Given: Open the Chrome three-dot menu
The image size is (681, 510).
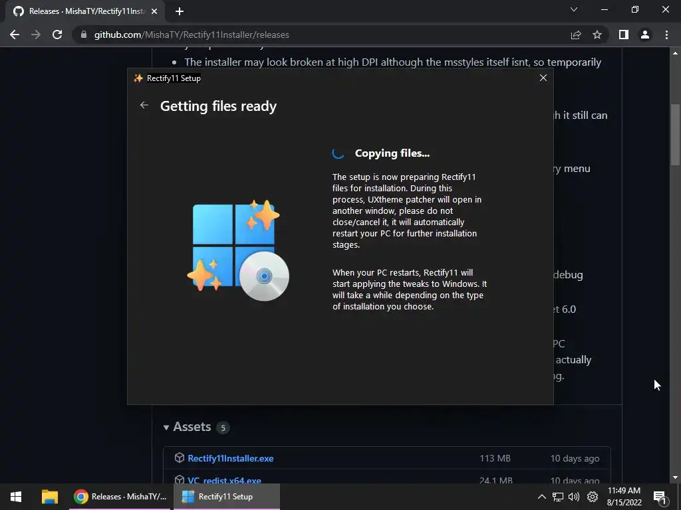Looking at the screenshot, I should 666,35.
